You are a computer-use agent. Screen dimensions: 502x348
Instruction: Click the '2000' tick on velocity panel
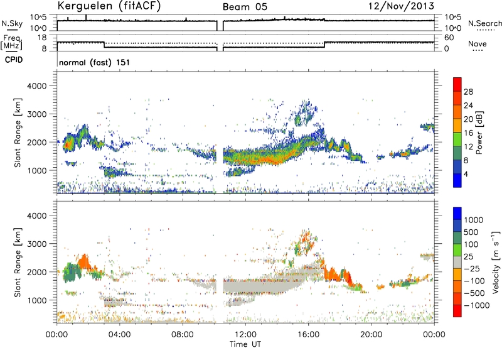click(x=37, y=272)
